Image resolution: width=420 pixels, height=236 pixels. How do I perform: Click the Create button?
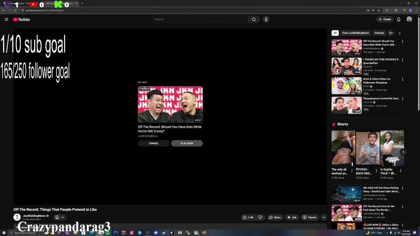385,19
